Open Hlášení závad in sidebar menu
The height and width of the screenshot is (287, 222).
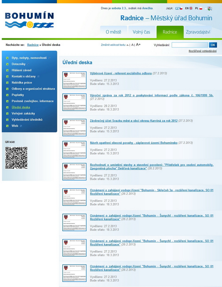(22, 70)
